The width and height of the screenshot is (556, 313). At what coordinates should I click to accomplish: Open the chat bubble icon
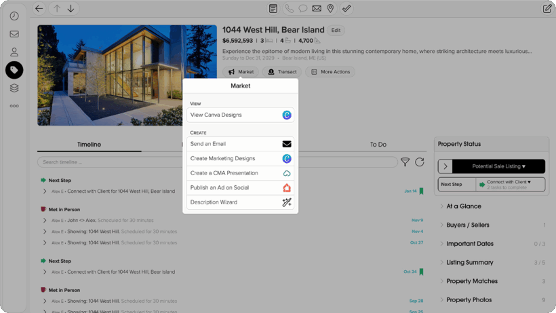[x=303, y=9]
